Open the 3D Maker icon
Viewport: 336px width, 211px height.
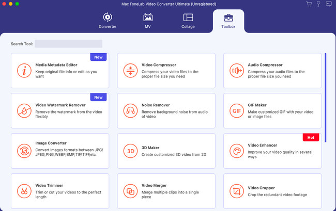tap(130, 151)
